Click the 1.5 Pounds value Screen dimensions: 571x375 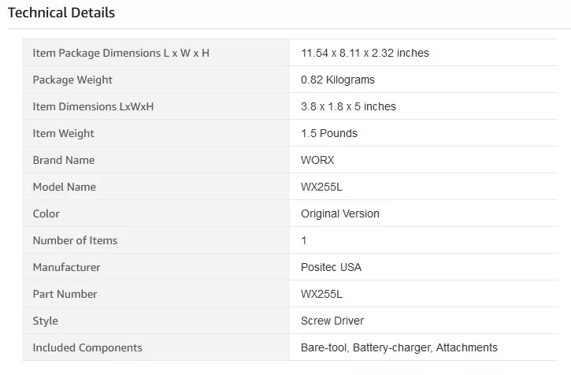click(x=329, y=133)
